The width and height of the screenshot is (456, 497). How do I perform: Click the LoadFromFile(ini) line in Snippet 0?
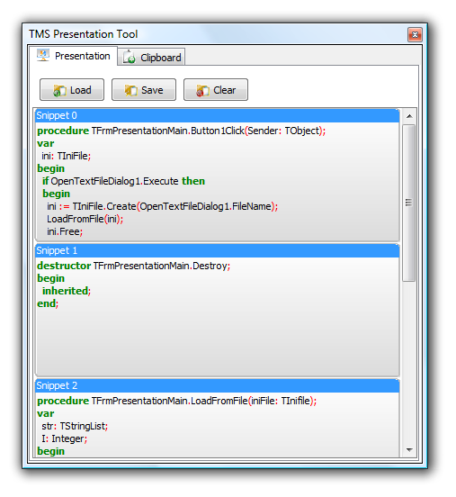[x=85, y=219]
